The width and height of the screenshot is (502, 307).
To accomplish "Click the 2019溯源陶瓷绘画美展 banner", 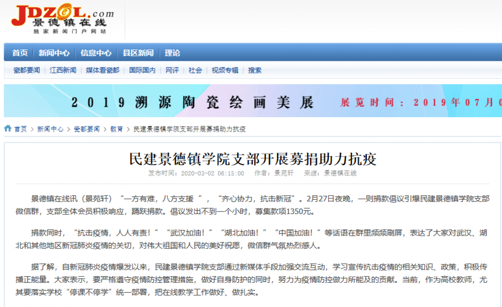I will (253, 101).
